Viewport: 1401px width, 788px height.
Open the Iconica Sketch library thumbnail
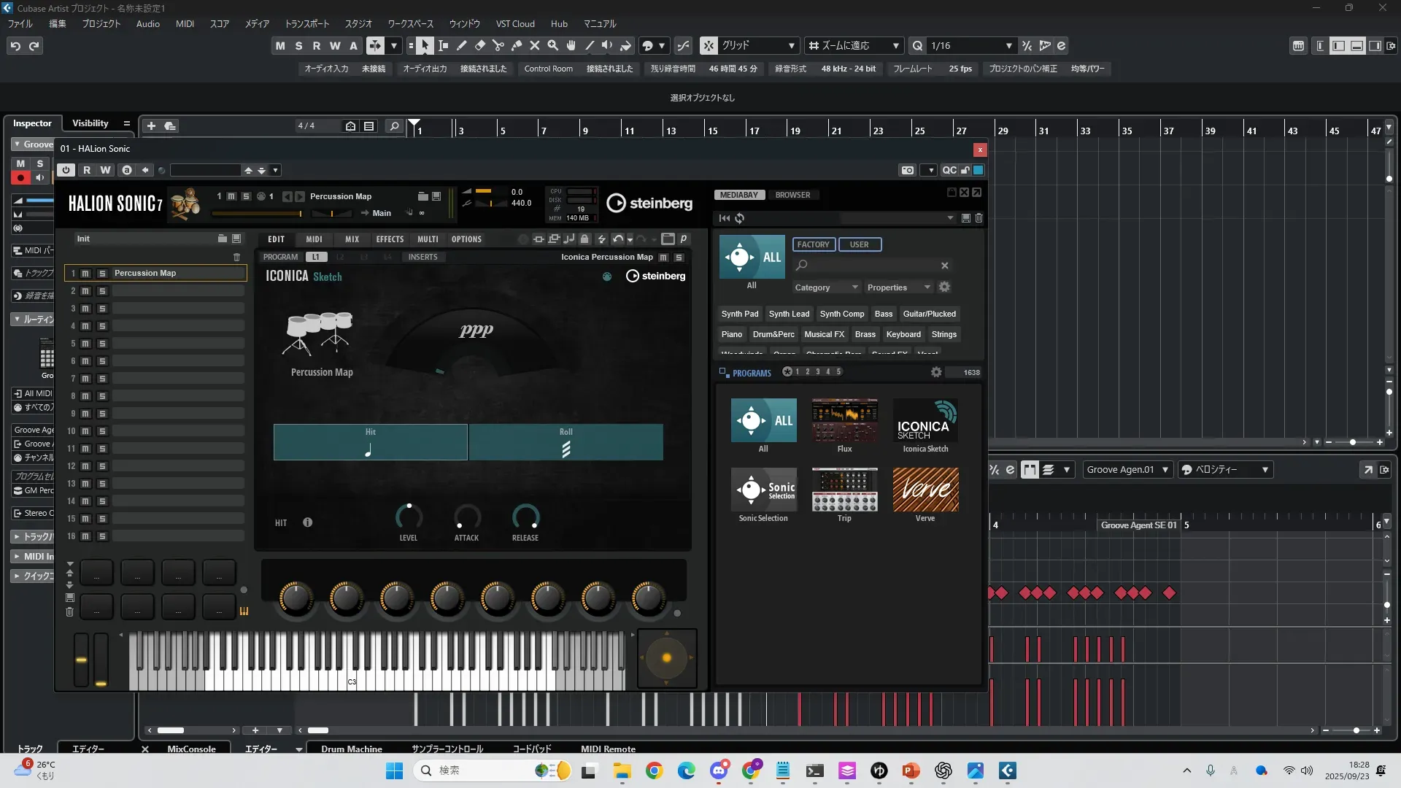point(925,421)
